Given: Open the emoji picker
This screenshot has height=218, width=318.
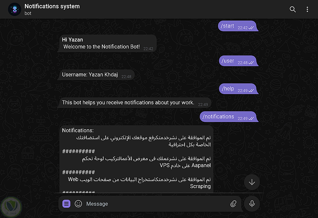Looking at the screenshot, I should point(78,204).
